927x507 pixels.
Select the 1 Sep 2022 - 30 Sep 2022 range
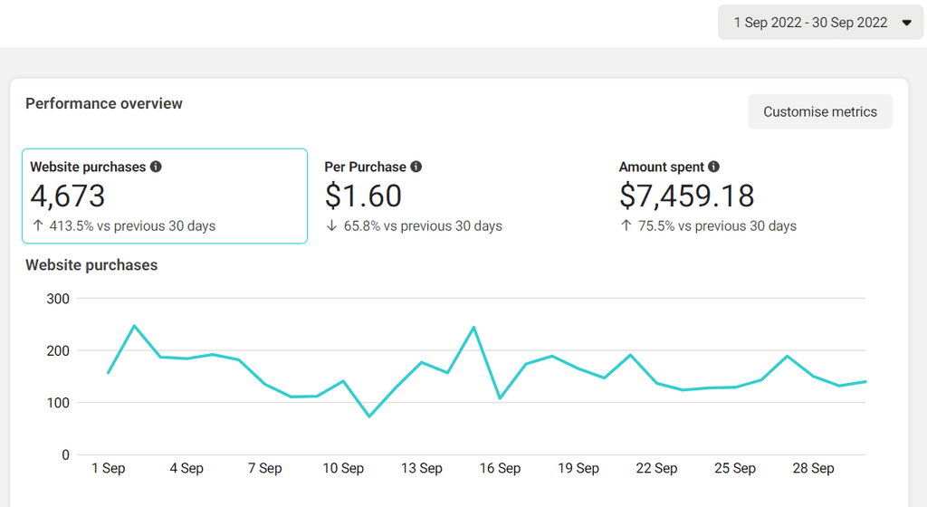810,23
